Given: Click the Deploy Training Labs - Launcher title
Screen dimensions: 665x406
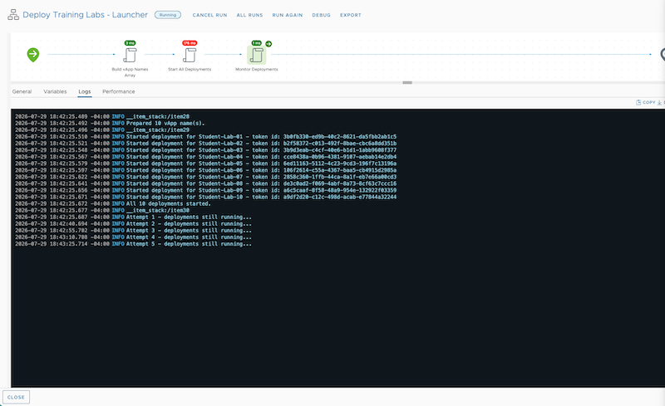Looking at the screenshot, I should pos(86,15).
